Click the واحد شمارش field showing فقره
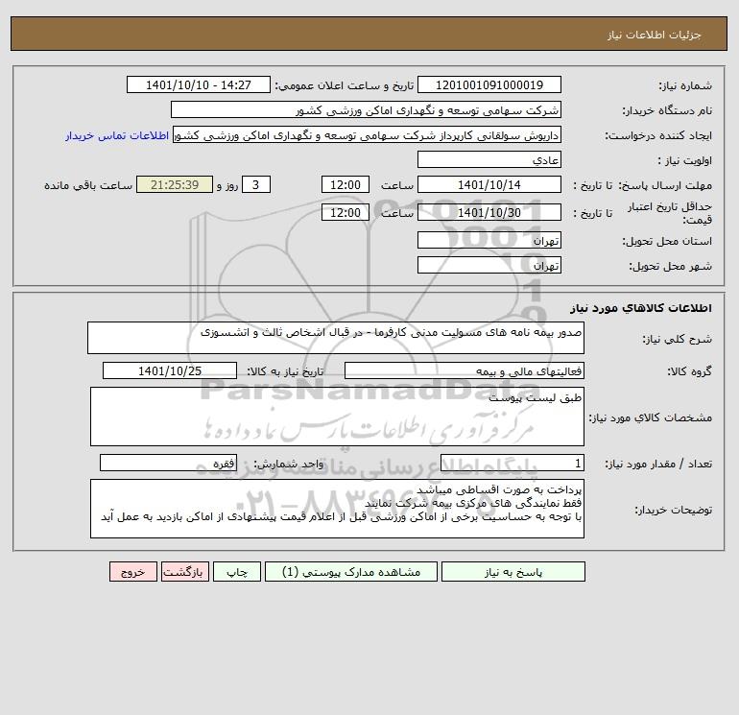Viewport: 739px width, 715px height. tap(168, 463)
